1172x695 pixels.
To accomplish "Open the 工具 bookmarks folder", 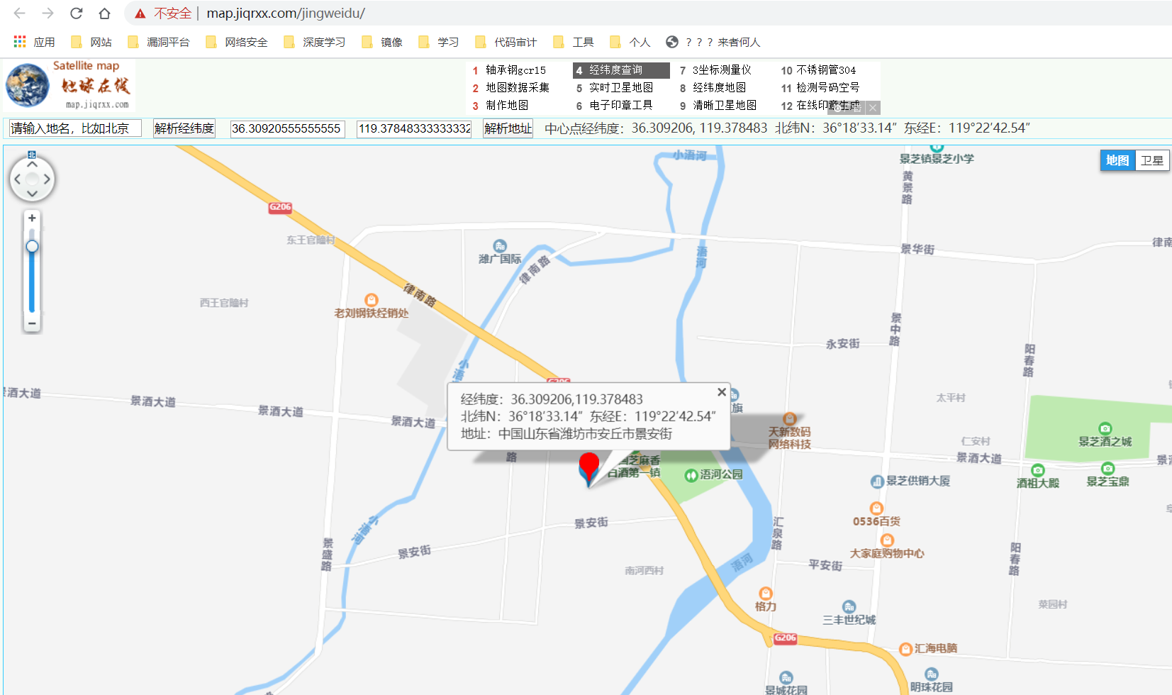I will [x=584, y=42].
